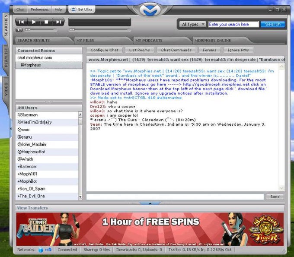This screenshot has height=257, width=294.
Task: Click the Connected Rooms header
Action: 49,51
